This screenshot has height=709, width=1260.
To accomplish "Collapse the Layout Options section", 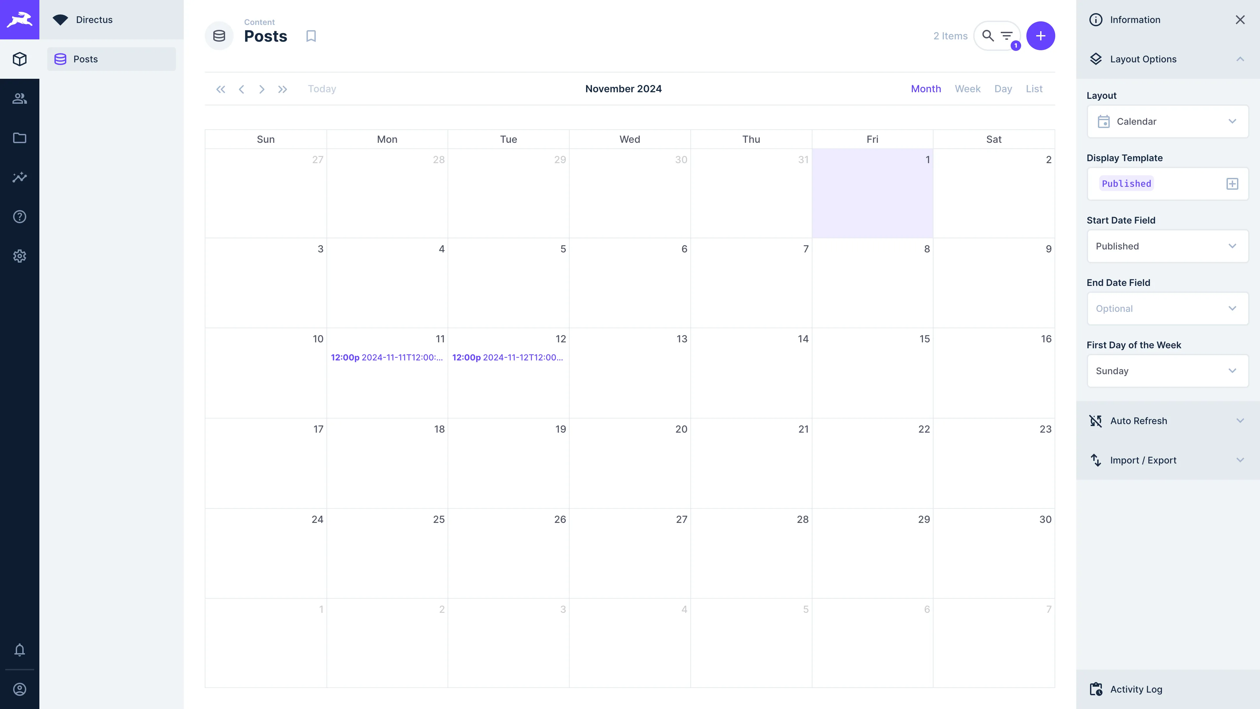I will point(1240,59).
